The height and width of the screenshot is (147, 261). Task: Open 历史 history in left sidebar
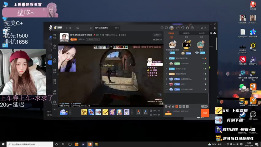[54, 47]
